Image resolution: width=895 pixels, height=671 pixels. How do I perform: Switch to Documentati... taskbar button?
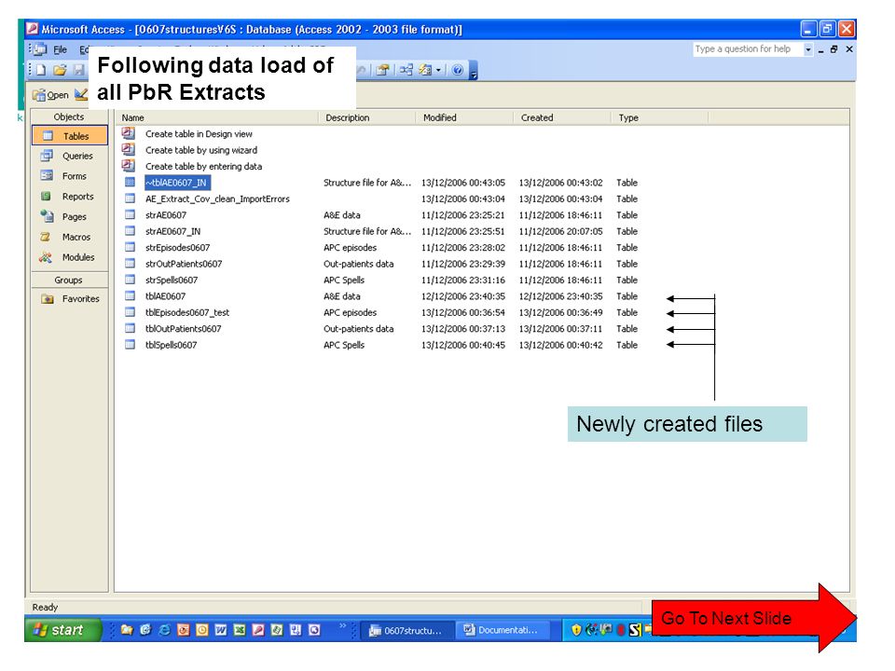pyautogui.click(x=503, y=631)
